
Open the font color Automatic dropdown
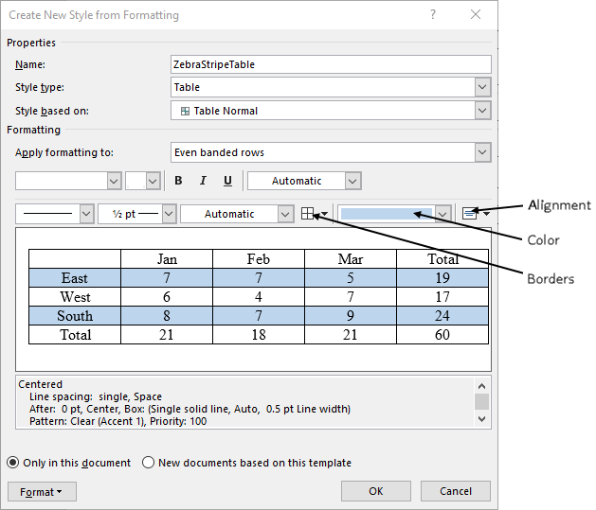pyautogui.click(x=352, y=181)
